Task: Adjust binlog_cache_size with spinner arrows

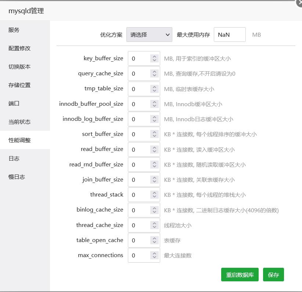Action: click(154, 210)
